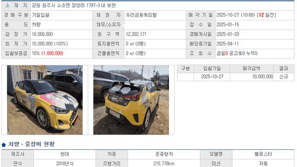Open the front-view photo of yellow Veloster
The width and height of the screenshot is (297, 167).
pyautogui.click(x=45, y=100)
